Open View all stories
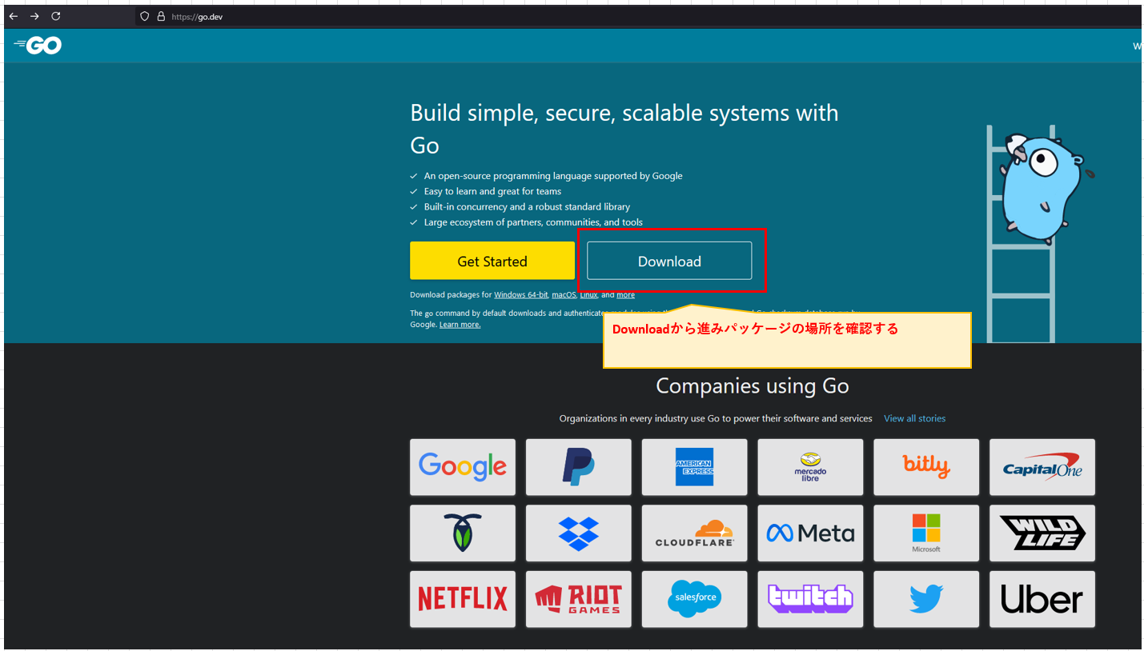This screenshot has height=651, width=1144. 914,417
